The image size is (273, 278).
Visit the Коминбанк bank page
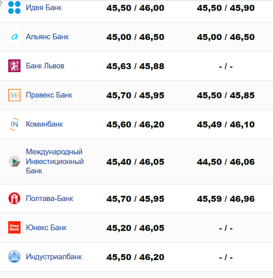click(x=44, y=124)
